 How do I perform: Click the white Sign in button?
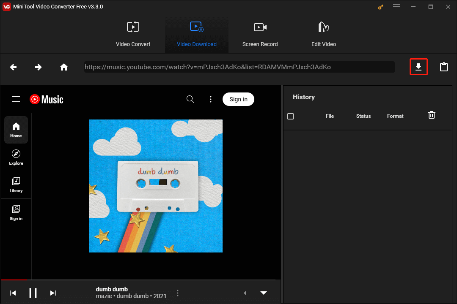point(238,99)
